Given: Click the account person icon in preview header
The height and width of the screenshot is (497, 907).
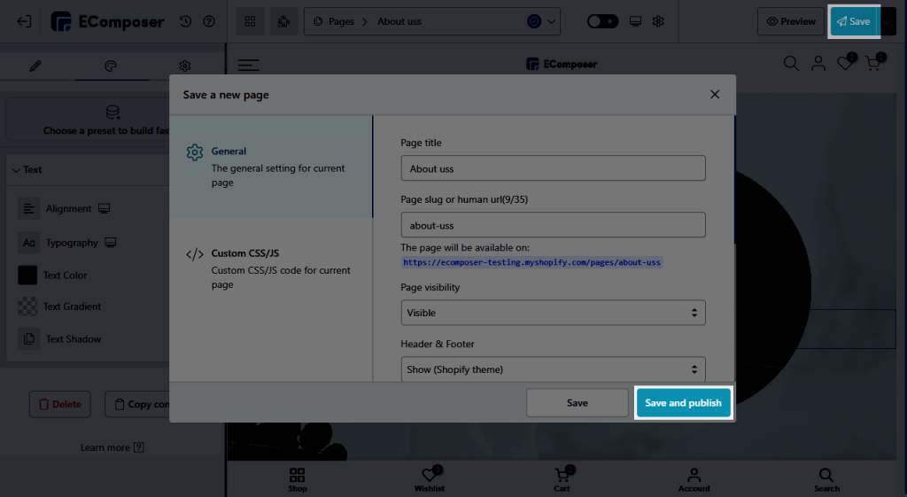Looking at the screenshot, I should (818, 63).
